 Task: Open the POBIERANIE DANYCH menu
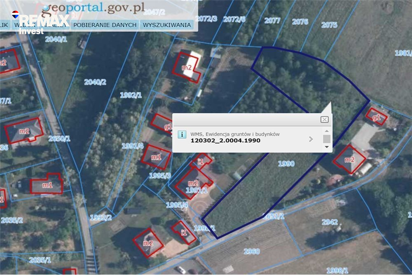105,25
